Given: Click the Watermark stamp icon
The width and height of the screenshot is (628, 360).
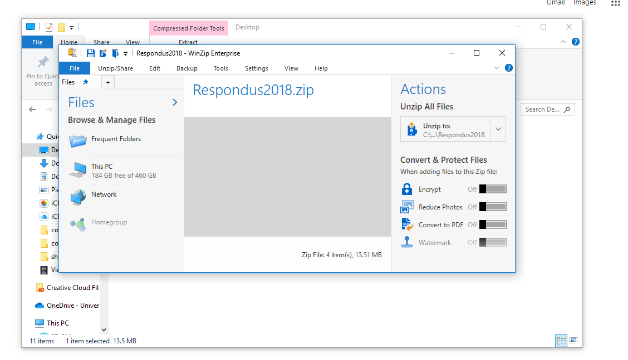Looking at the screenshot, I should pos(407,242).
